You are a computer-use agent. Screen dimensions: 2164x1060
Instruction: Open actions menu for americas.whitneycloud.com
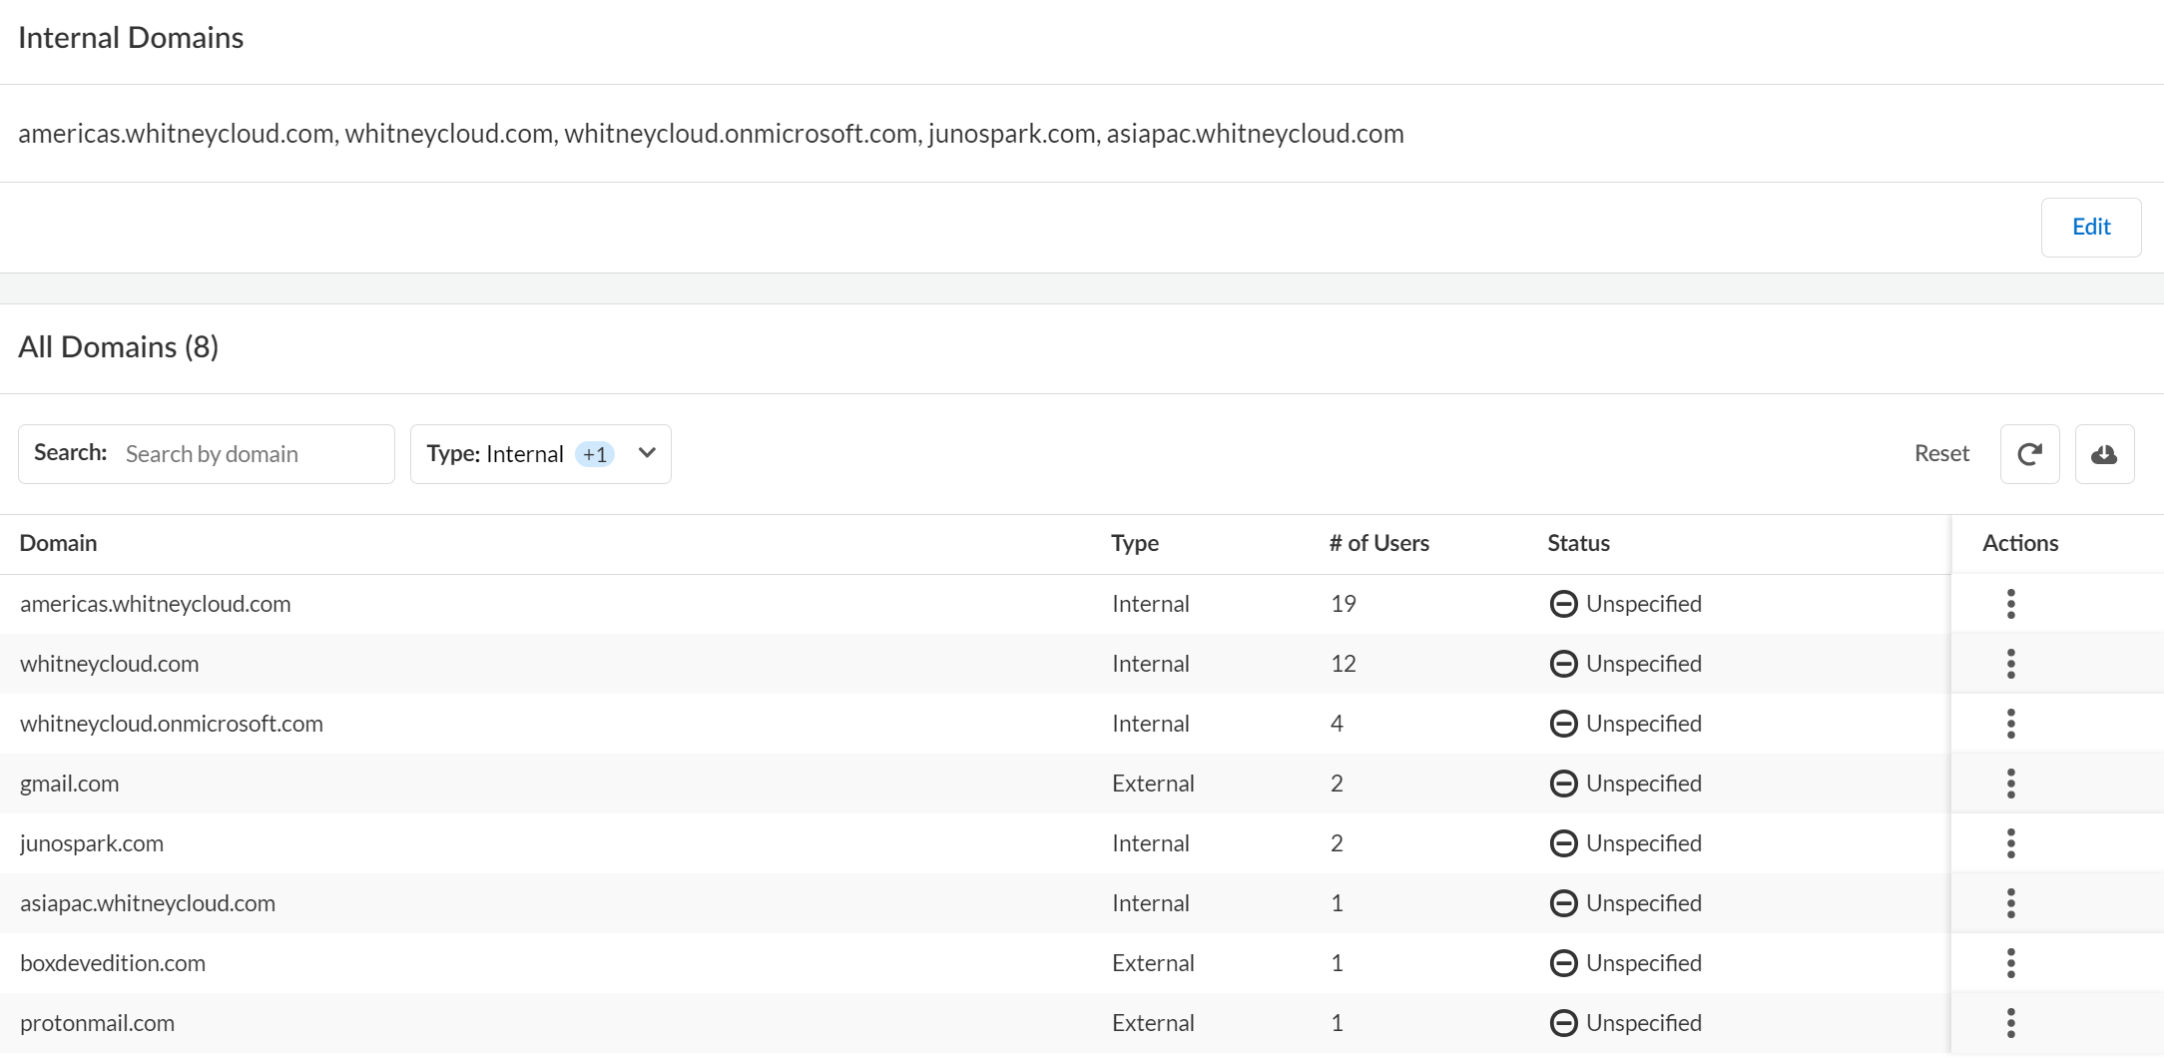(x=2010, y=604)
